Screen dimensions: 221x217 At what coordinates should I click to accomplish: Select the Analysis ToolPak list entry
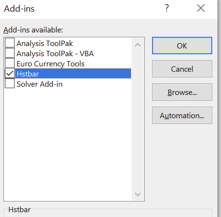coord(45,44)
